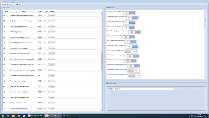Enable Total_voltage overvoltage protection switch
The height and width of the screenshot is (118, 209).
coord(135,75)
